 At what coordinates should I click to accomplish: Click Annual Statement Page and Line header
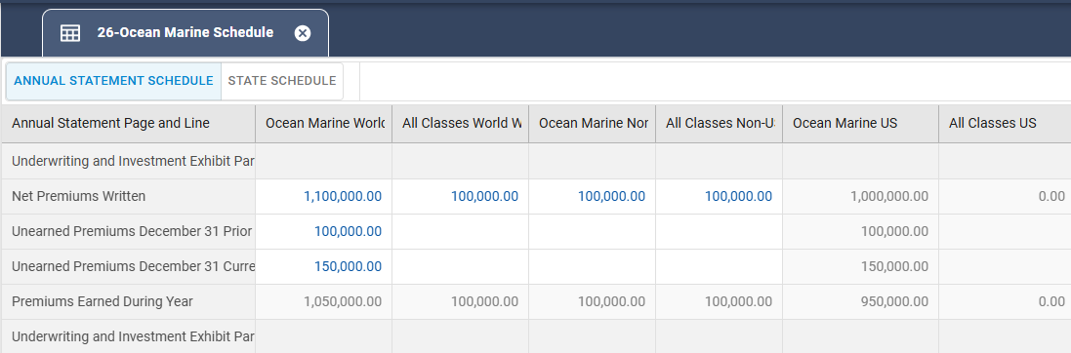(129, 124)
